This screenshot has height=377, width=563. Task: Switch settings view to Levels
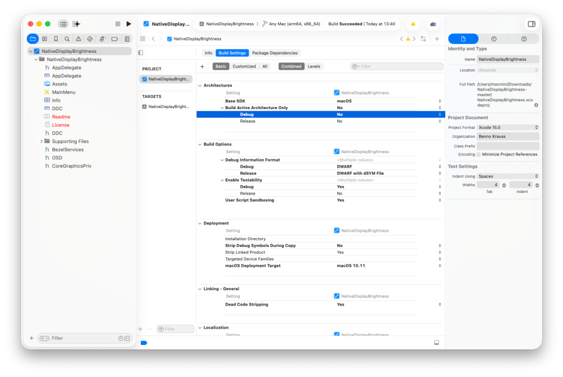(314, 66)
